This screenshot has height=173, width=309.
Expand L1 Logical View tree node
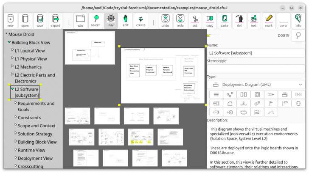[x=12, y=50]
